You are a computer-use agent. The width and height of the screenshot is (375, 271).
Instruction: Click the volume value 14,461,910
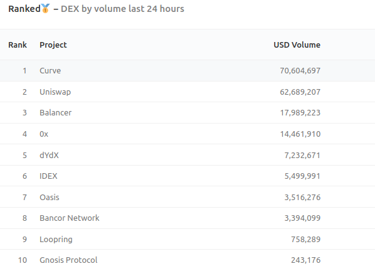click(x=300, y=134)
